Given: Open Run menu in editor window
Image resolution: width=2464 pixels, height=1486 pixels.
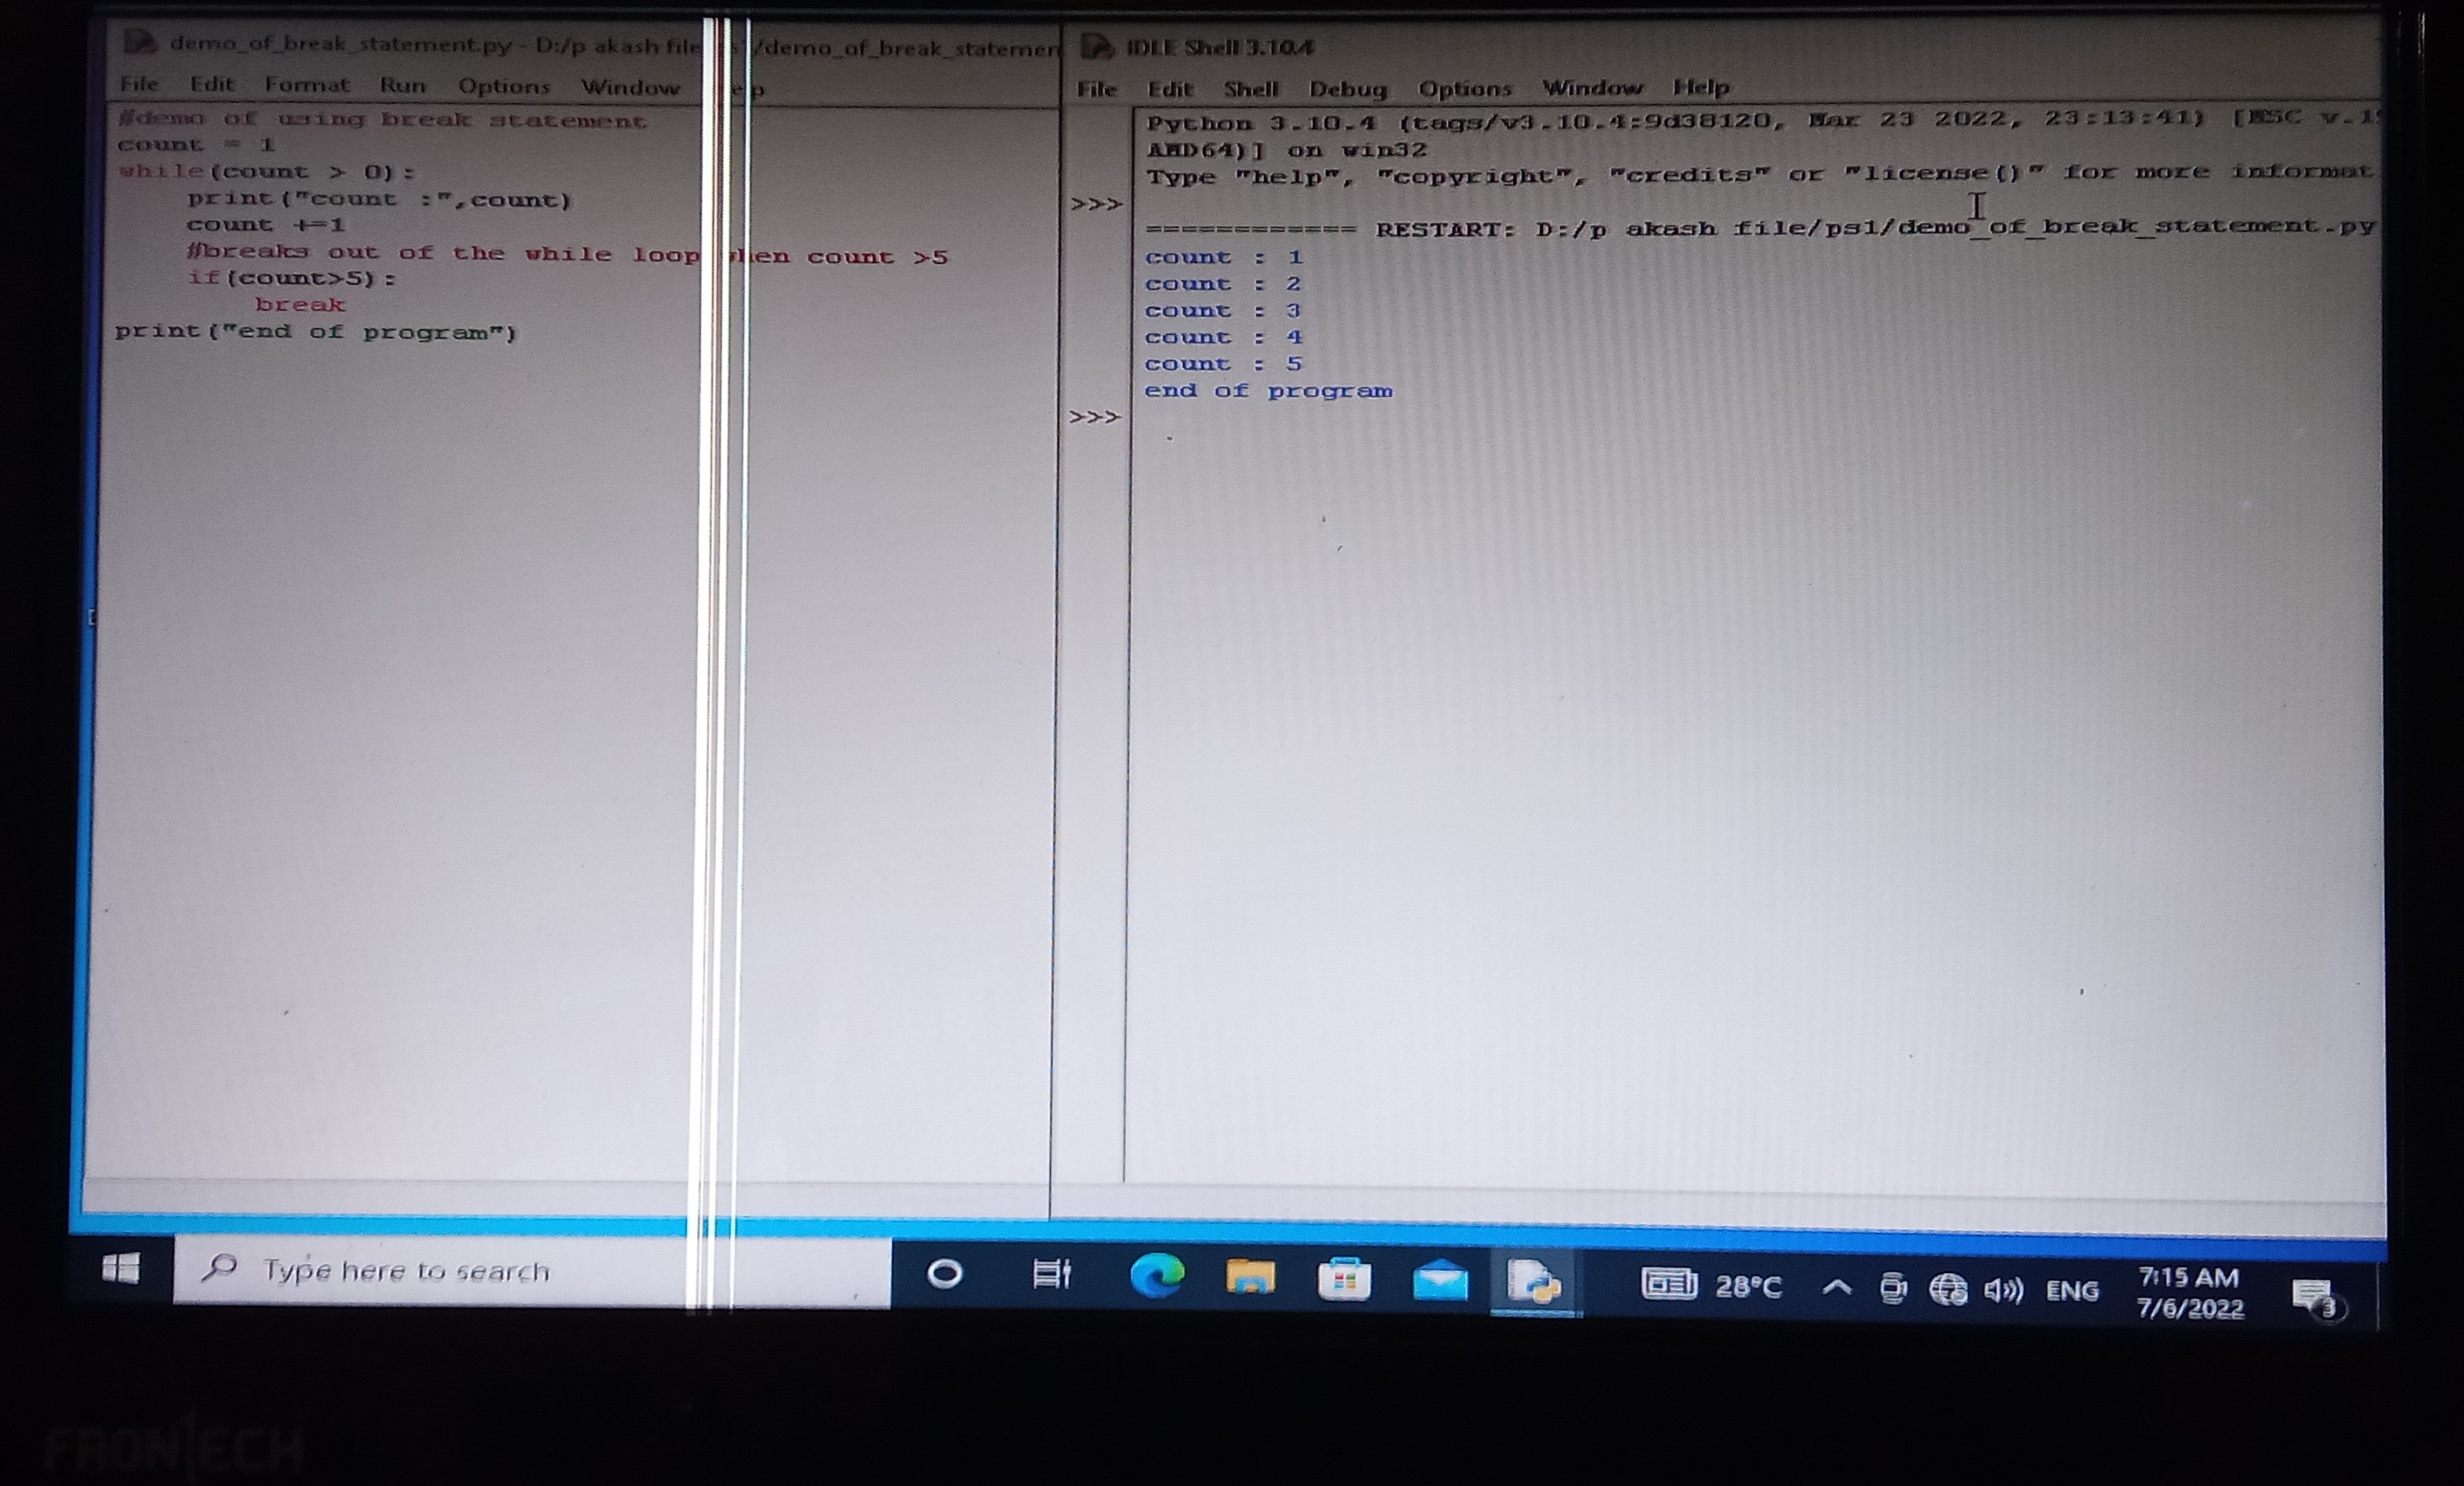Looking at the screenshot, I should tap(402, 86).
